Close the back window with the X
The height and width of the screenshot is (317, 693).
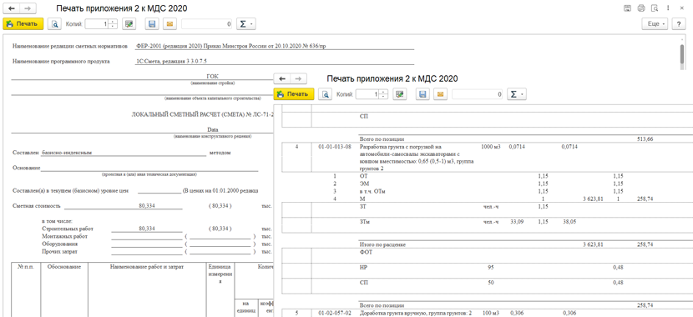click(681, 8)
